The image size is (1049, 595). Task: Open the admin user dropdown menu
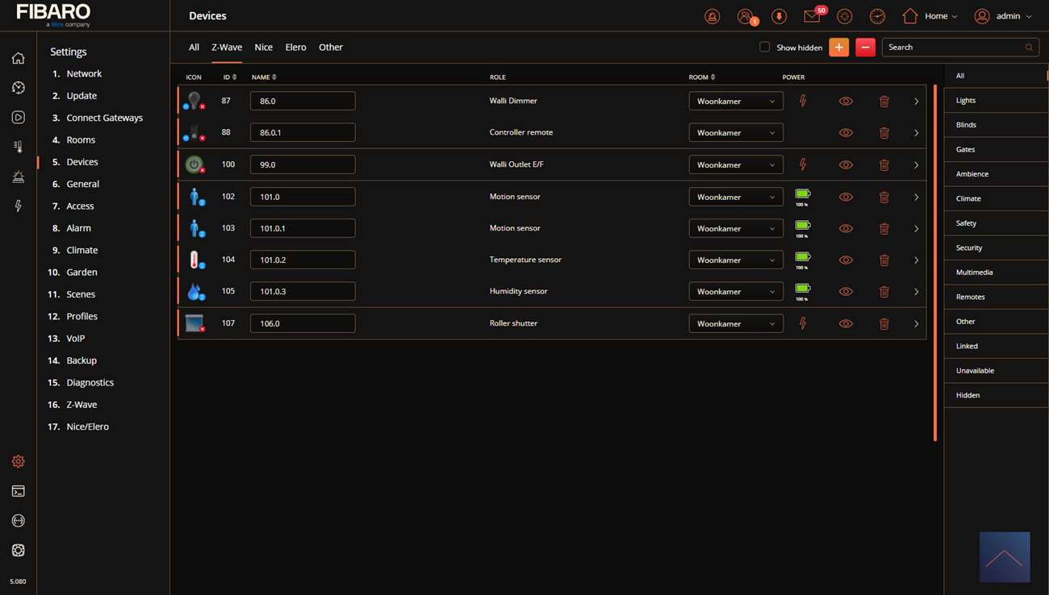[1004, 16]
